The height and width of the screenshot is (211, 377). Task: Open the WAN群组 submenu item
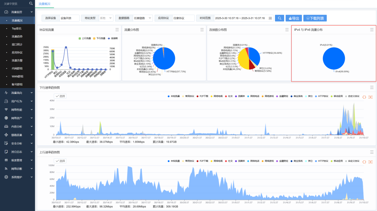tap(17, 76)
